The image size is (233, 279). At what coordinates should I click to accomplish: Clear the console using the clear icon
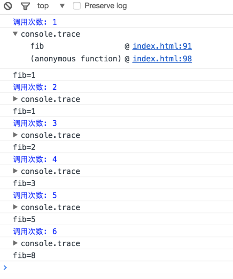click(x=7, y=6)
